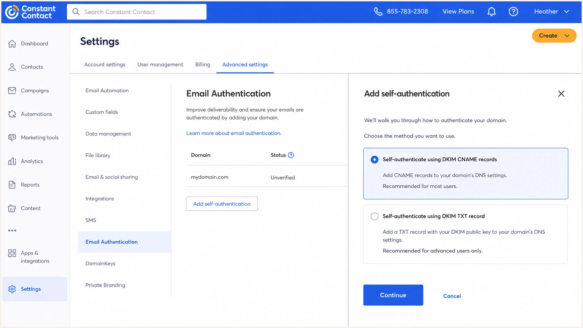
Task: Click the Status help info icon
Action: click(291, 155)
